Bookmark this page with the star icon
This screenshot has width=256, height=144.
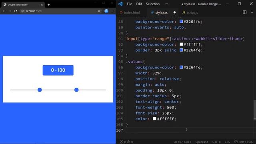(x=99, y=11)
